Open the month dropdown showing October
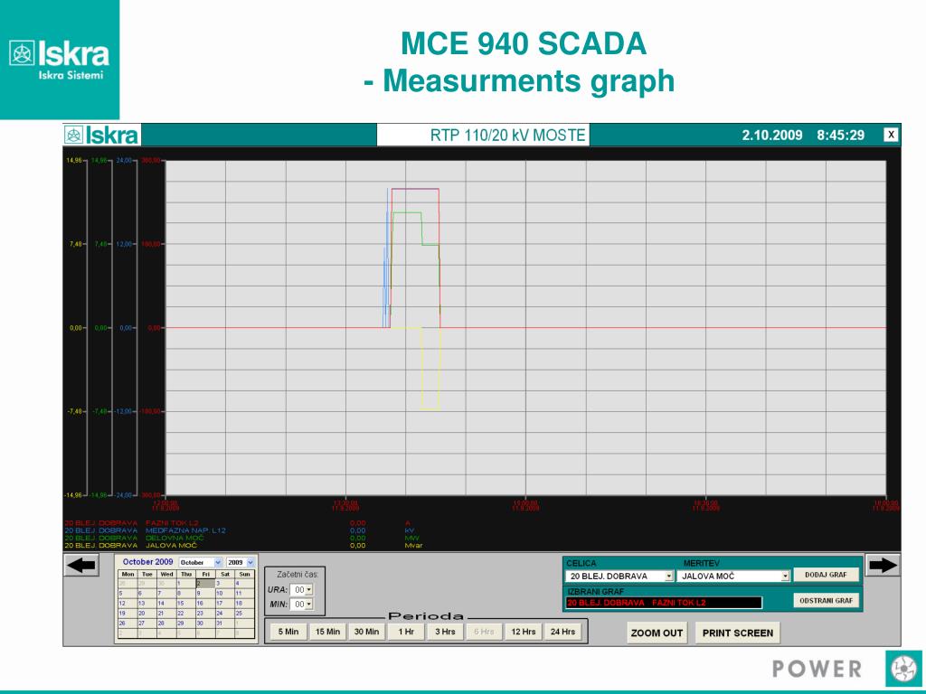 coord(200,562)
